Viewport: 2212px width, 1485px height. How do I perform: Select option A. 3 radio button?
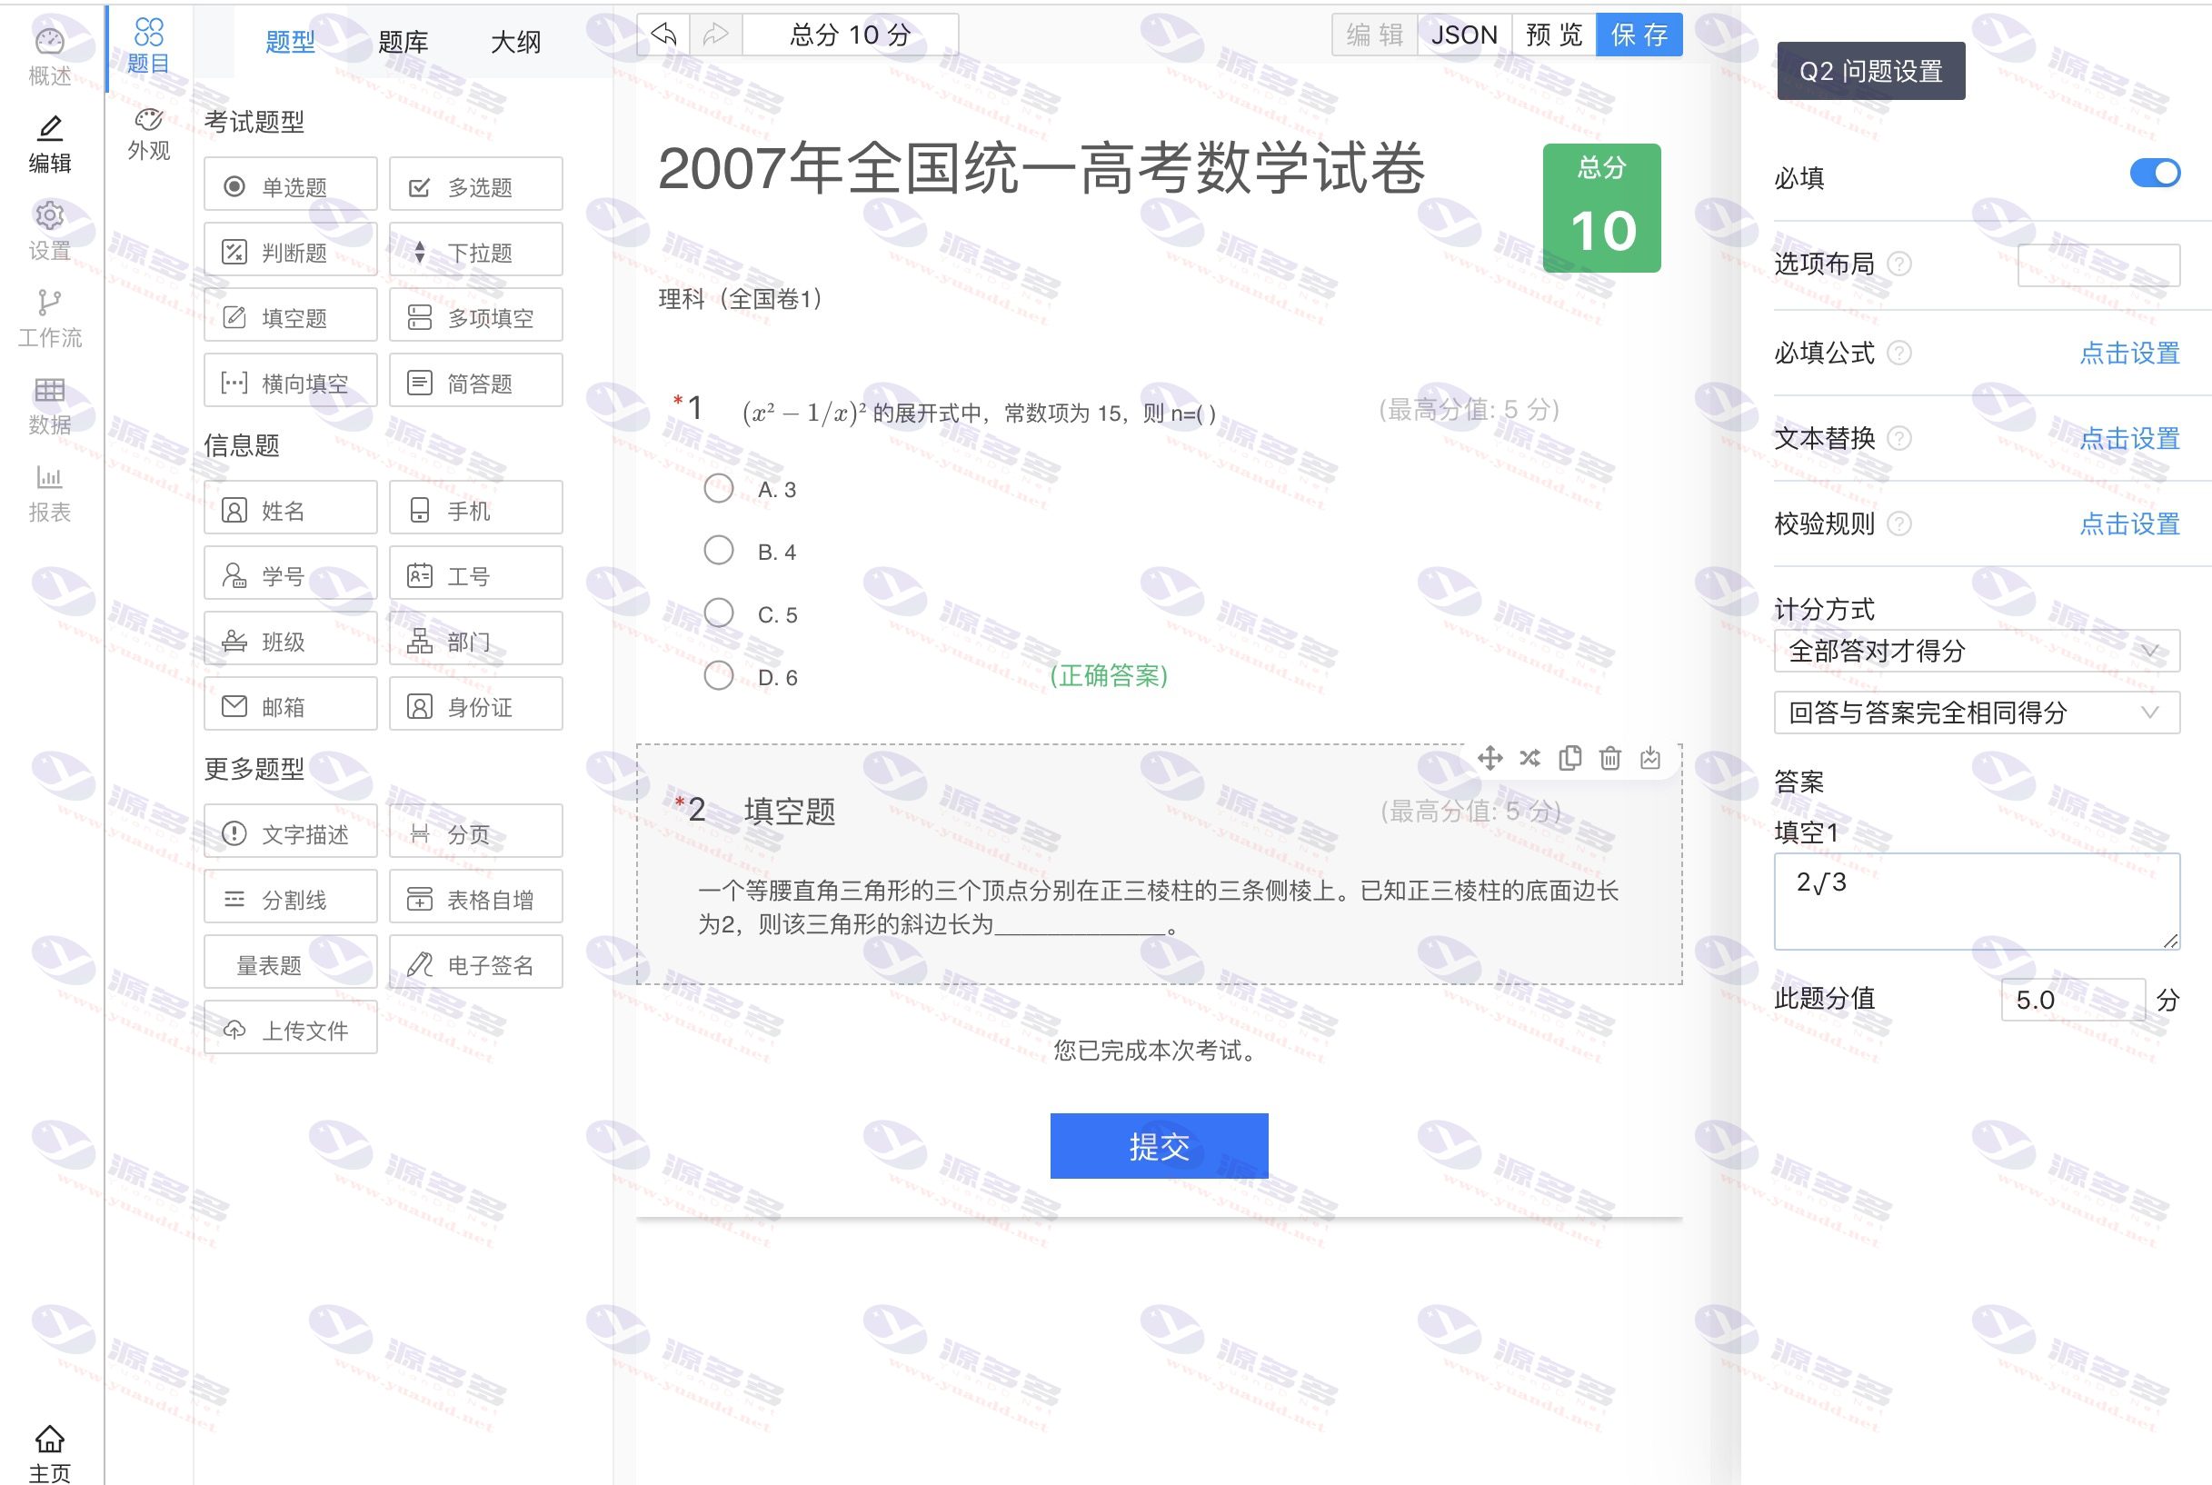click(x=719, y=489)
